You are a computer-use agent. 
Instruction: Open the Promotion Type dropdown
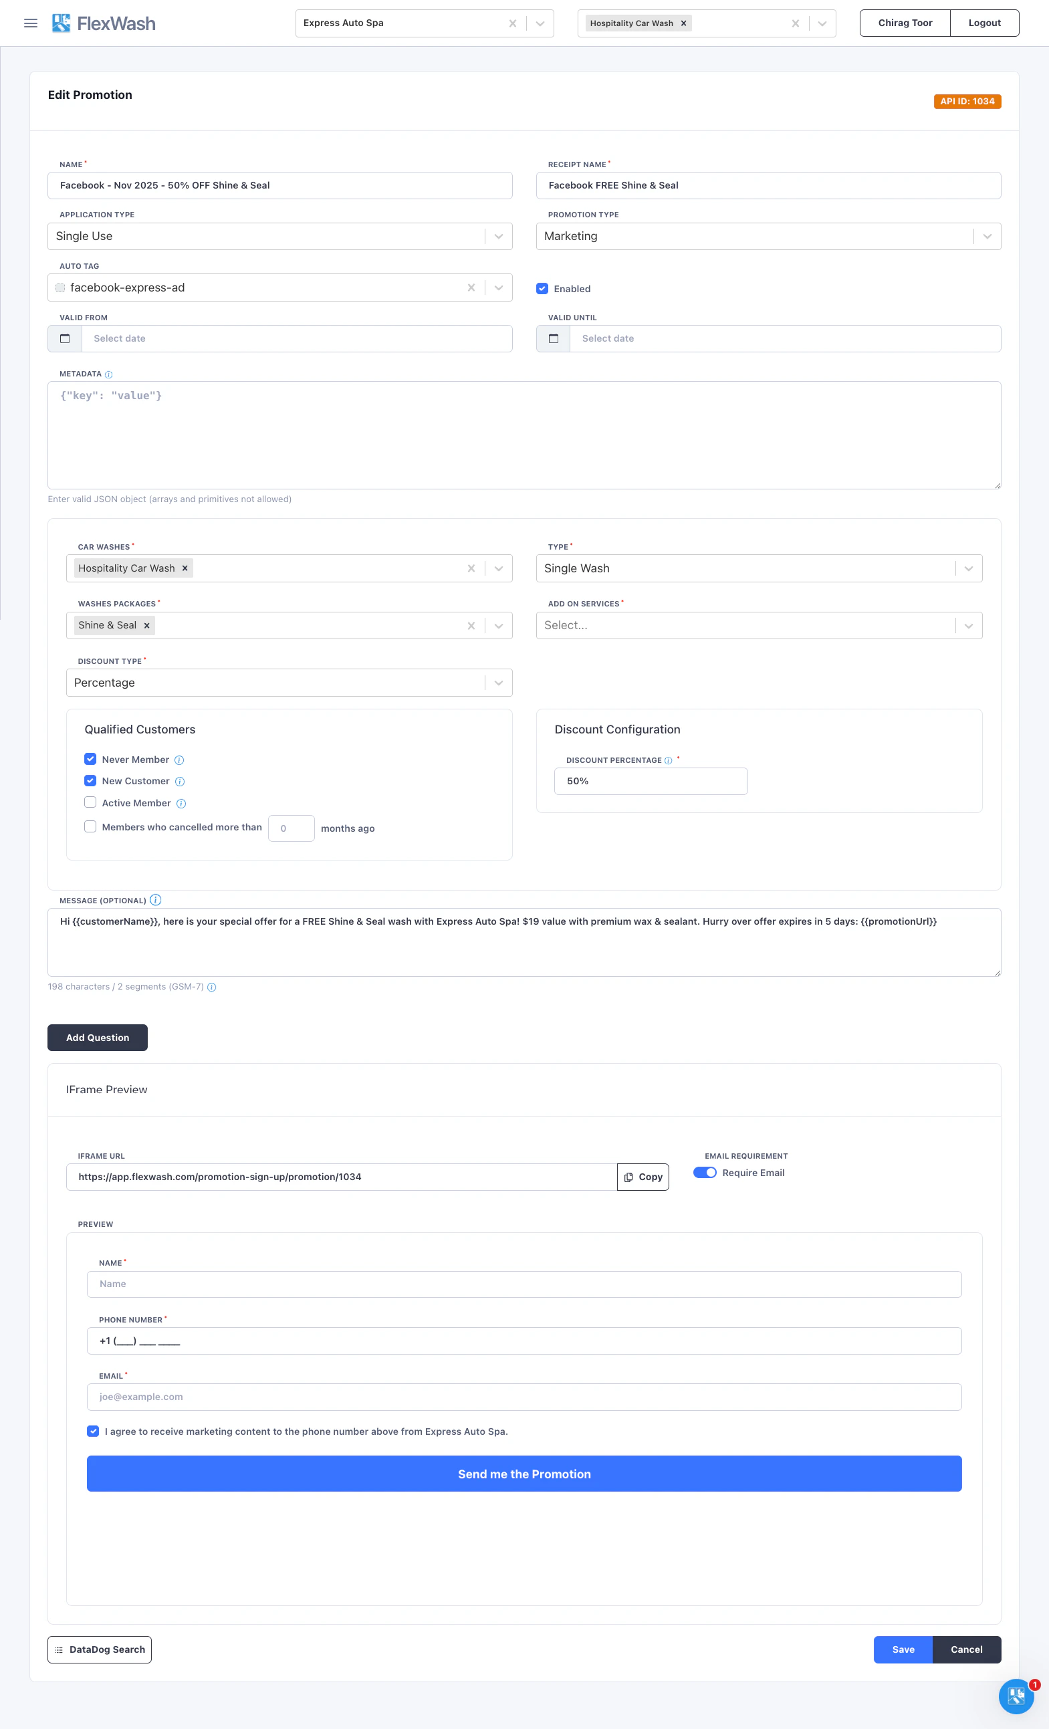768,237
